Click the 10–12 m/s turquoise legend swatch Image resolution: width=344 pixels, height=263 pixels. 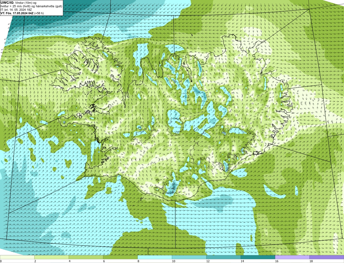(x=189, y=257)
